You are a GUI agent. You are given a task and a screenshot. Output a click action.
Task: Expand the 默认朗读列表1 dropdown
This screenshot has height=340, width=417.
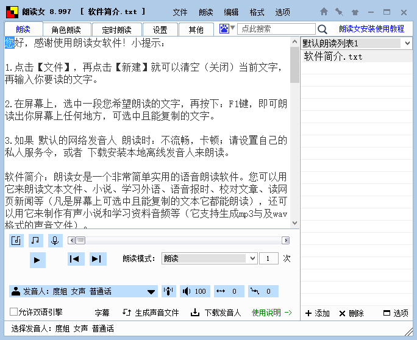click(407, 43)
